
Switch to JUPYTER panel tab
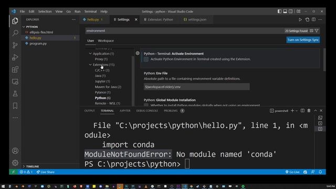(125, 111)
